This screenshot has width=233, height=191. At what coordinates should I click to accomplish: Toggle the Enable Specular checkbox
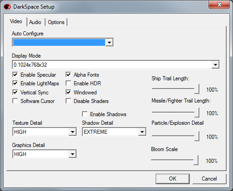tap(15, 75)
